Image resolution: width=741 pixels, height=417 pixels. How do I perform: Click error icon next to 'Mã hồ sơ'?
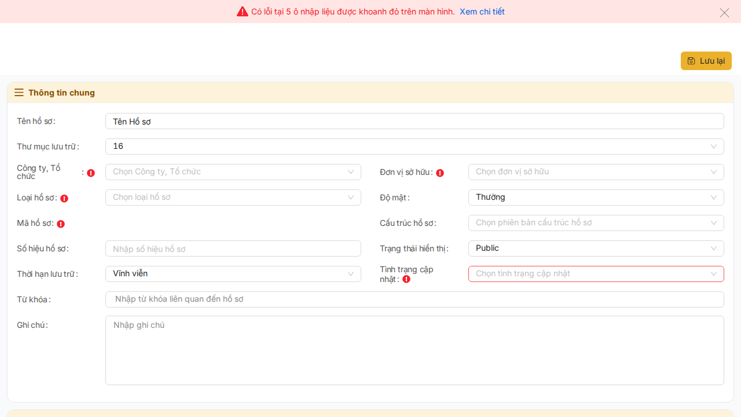tap(61, 224)
